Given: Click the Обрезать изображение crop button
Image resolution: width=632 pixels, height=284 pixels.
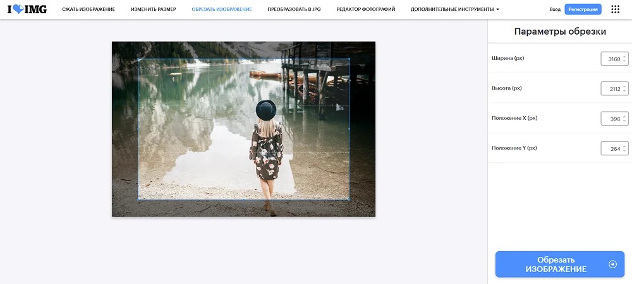Looking at the screenshot, I should 559,264.
